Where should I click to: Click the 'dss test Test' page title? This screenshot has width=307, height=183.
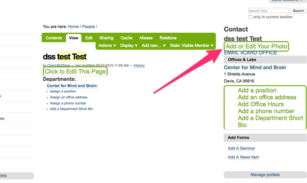point(65,57)
